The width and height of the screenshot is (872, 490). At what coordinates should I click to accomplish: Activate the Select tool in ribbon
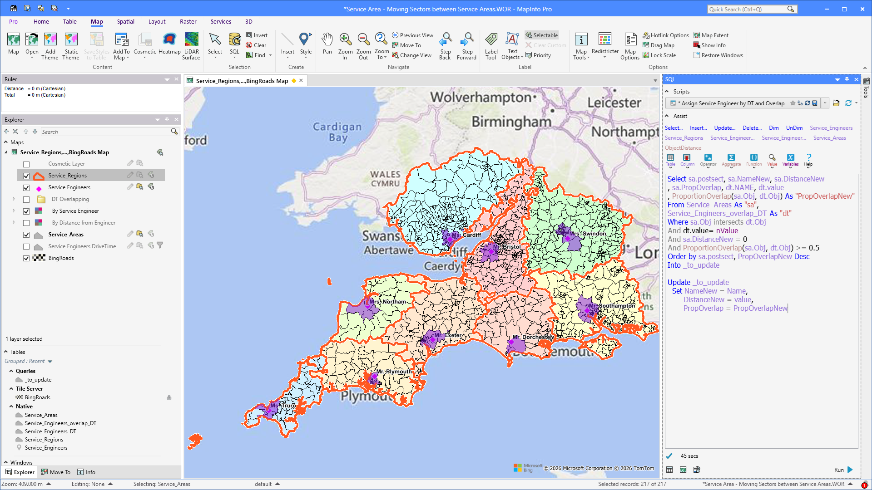tap(215, 44)
